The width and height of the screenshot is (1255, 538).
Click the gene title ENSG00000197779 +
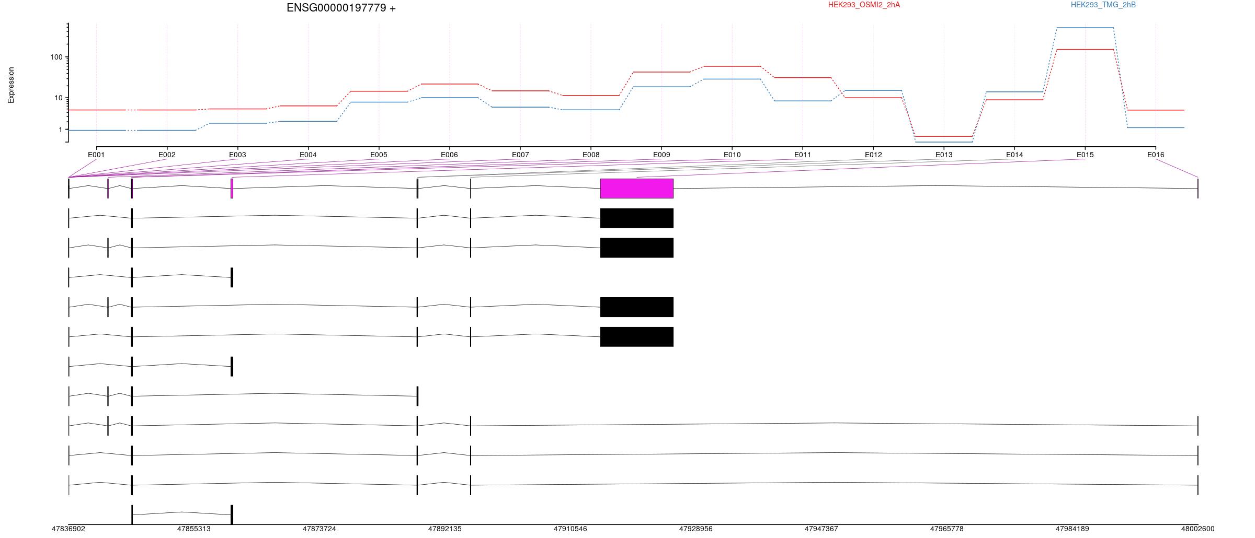341,8
